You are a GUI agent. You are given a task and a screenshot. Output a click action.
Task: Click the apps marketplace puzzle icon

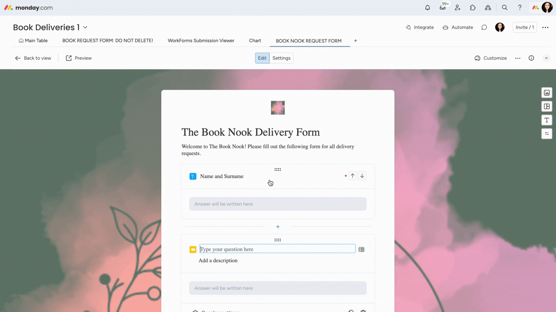473,8
